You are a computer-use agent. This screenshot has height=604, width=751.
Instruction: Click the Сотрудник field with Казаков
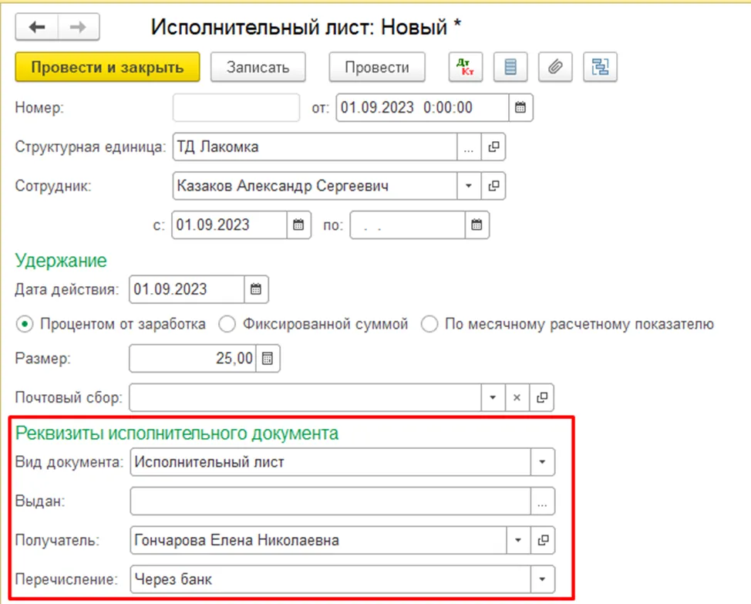coord(315,186)
